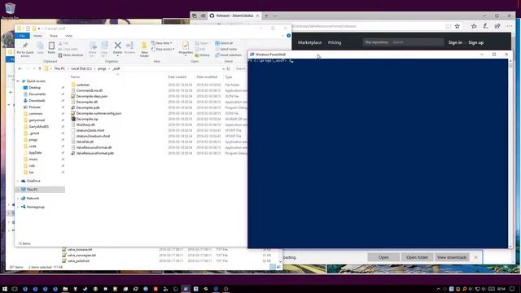This screenshot has height=293, width=521.
Task: Click Open folder in download bar
Action: [x=417, y=257]
